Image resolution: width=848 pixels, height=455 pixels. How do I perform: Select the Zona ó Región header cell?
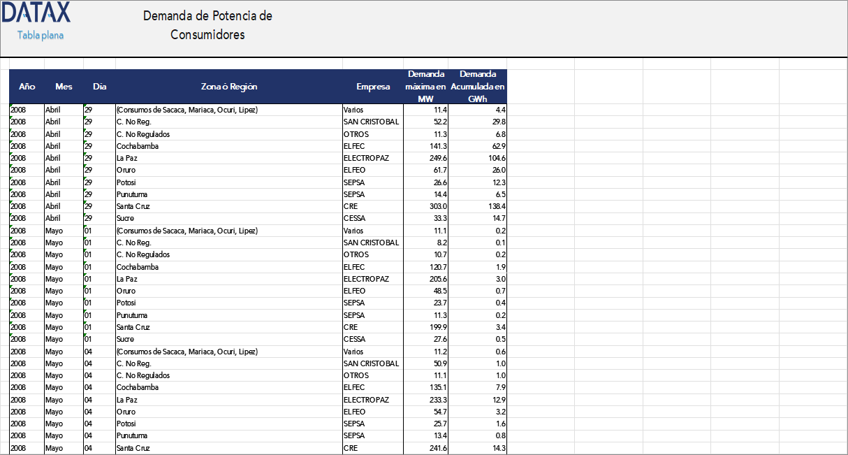[229, 87]
